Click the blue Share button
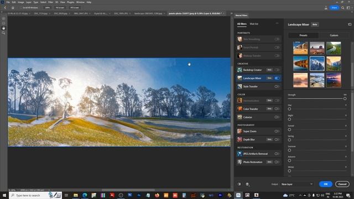This screenshot has height=199, width=354. (x=334, y=8)
